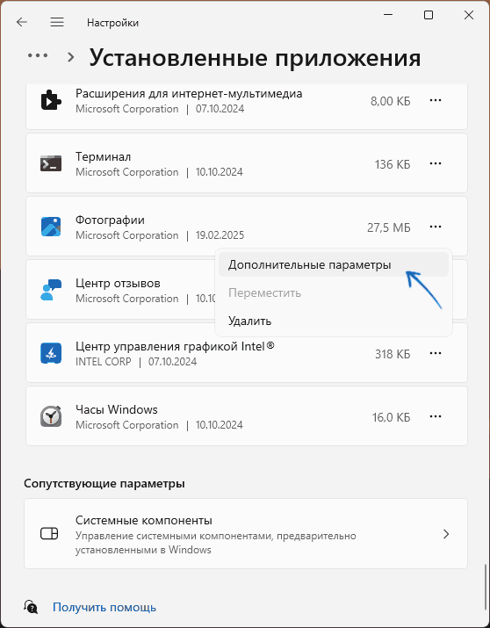Click the 318 КБ size value
Viewport: 490px width, 628px height.
click(393, 354)
